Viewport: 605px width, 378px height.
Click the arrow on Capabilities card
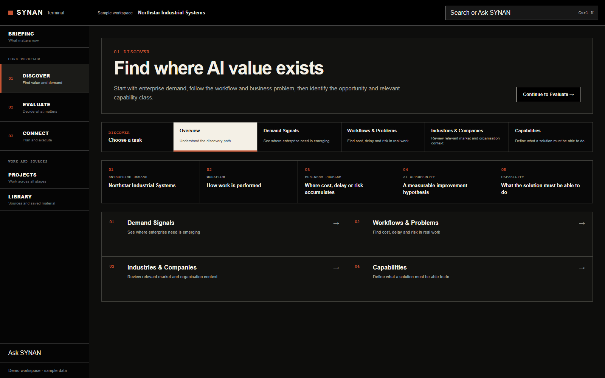pos(582,268)
